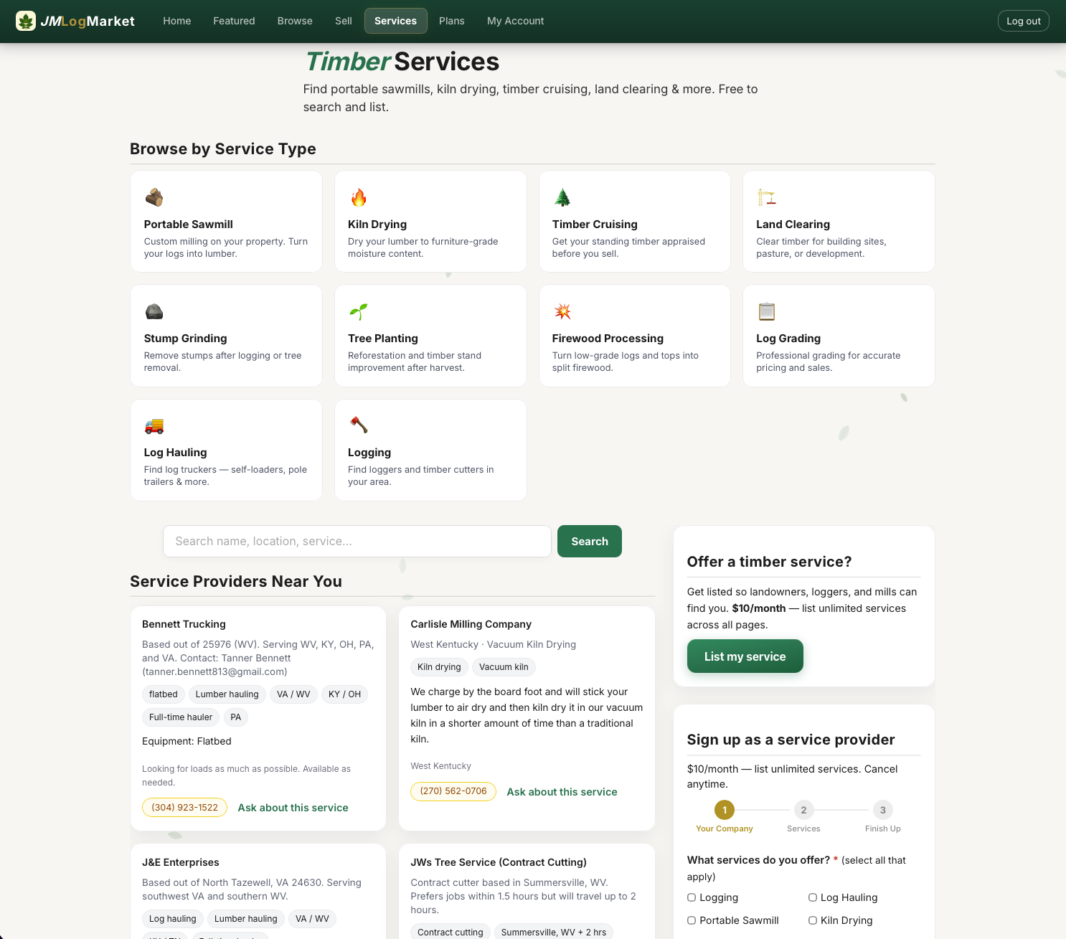Click the Firewood Processing burst icon
Viewport: 1066px width, 939px height.
563,311
